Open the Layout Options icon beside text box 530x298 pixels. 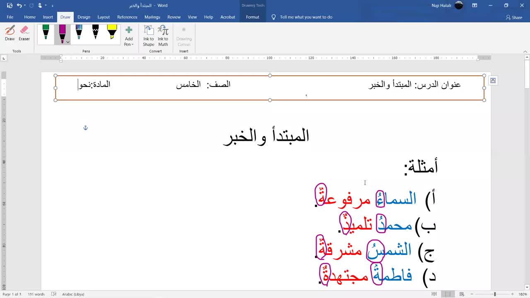(x=493, y=81)
